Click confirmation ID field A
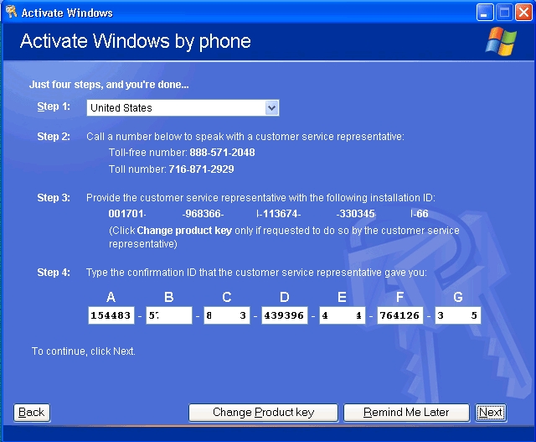The height and width of the screenshot is (442, 536). pyautogui.click(x=111, y=315)
